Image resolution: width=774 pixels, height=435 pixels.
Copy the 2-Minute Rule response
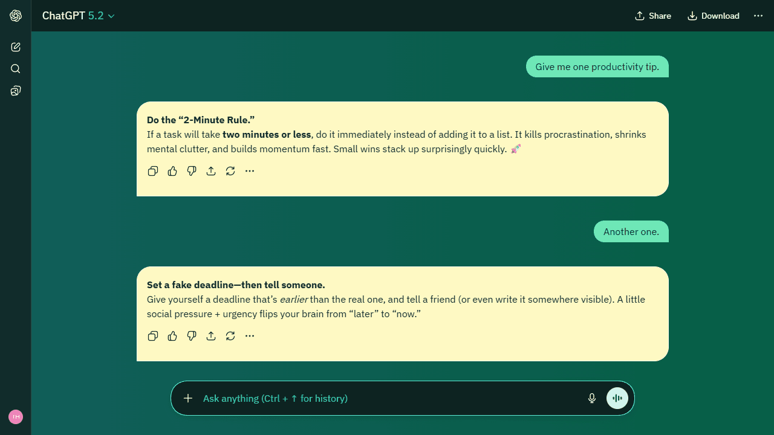click(153, 171)
